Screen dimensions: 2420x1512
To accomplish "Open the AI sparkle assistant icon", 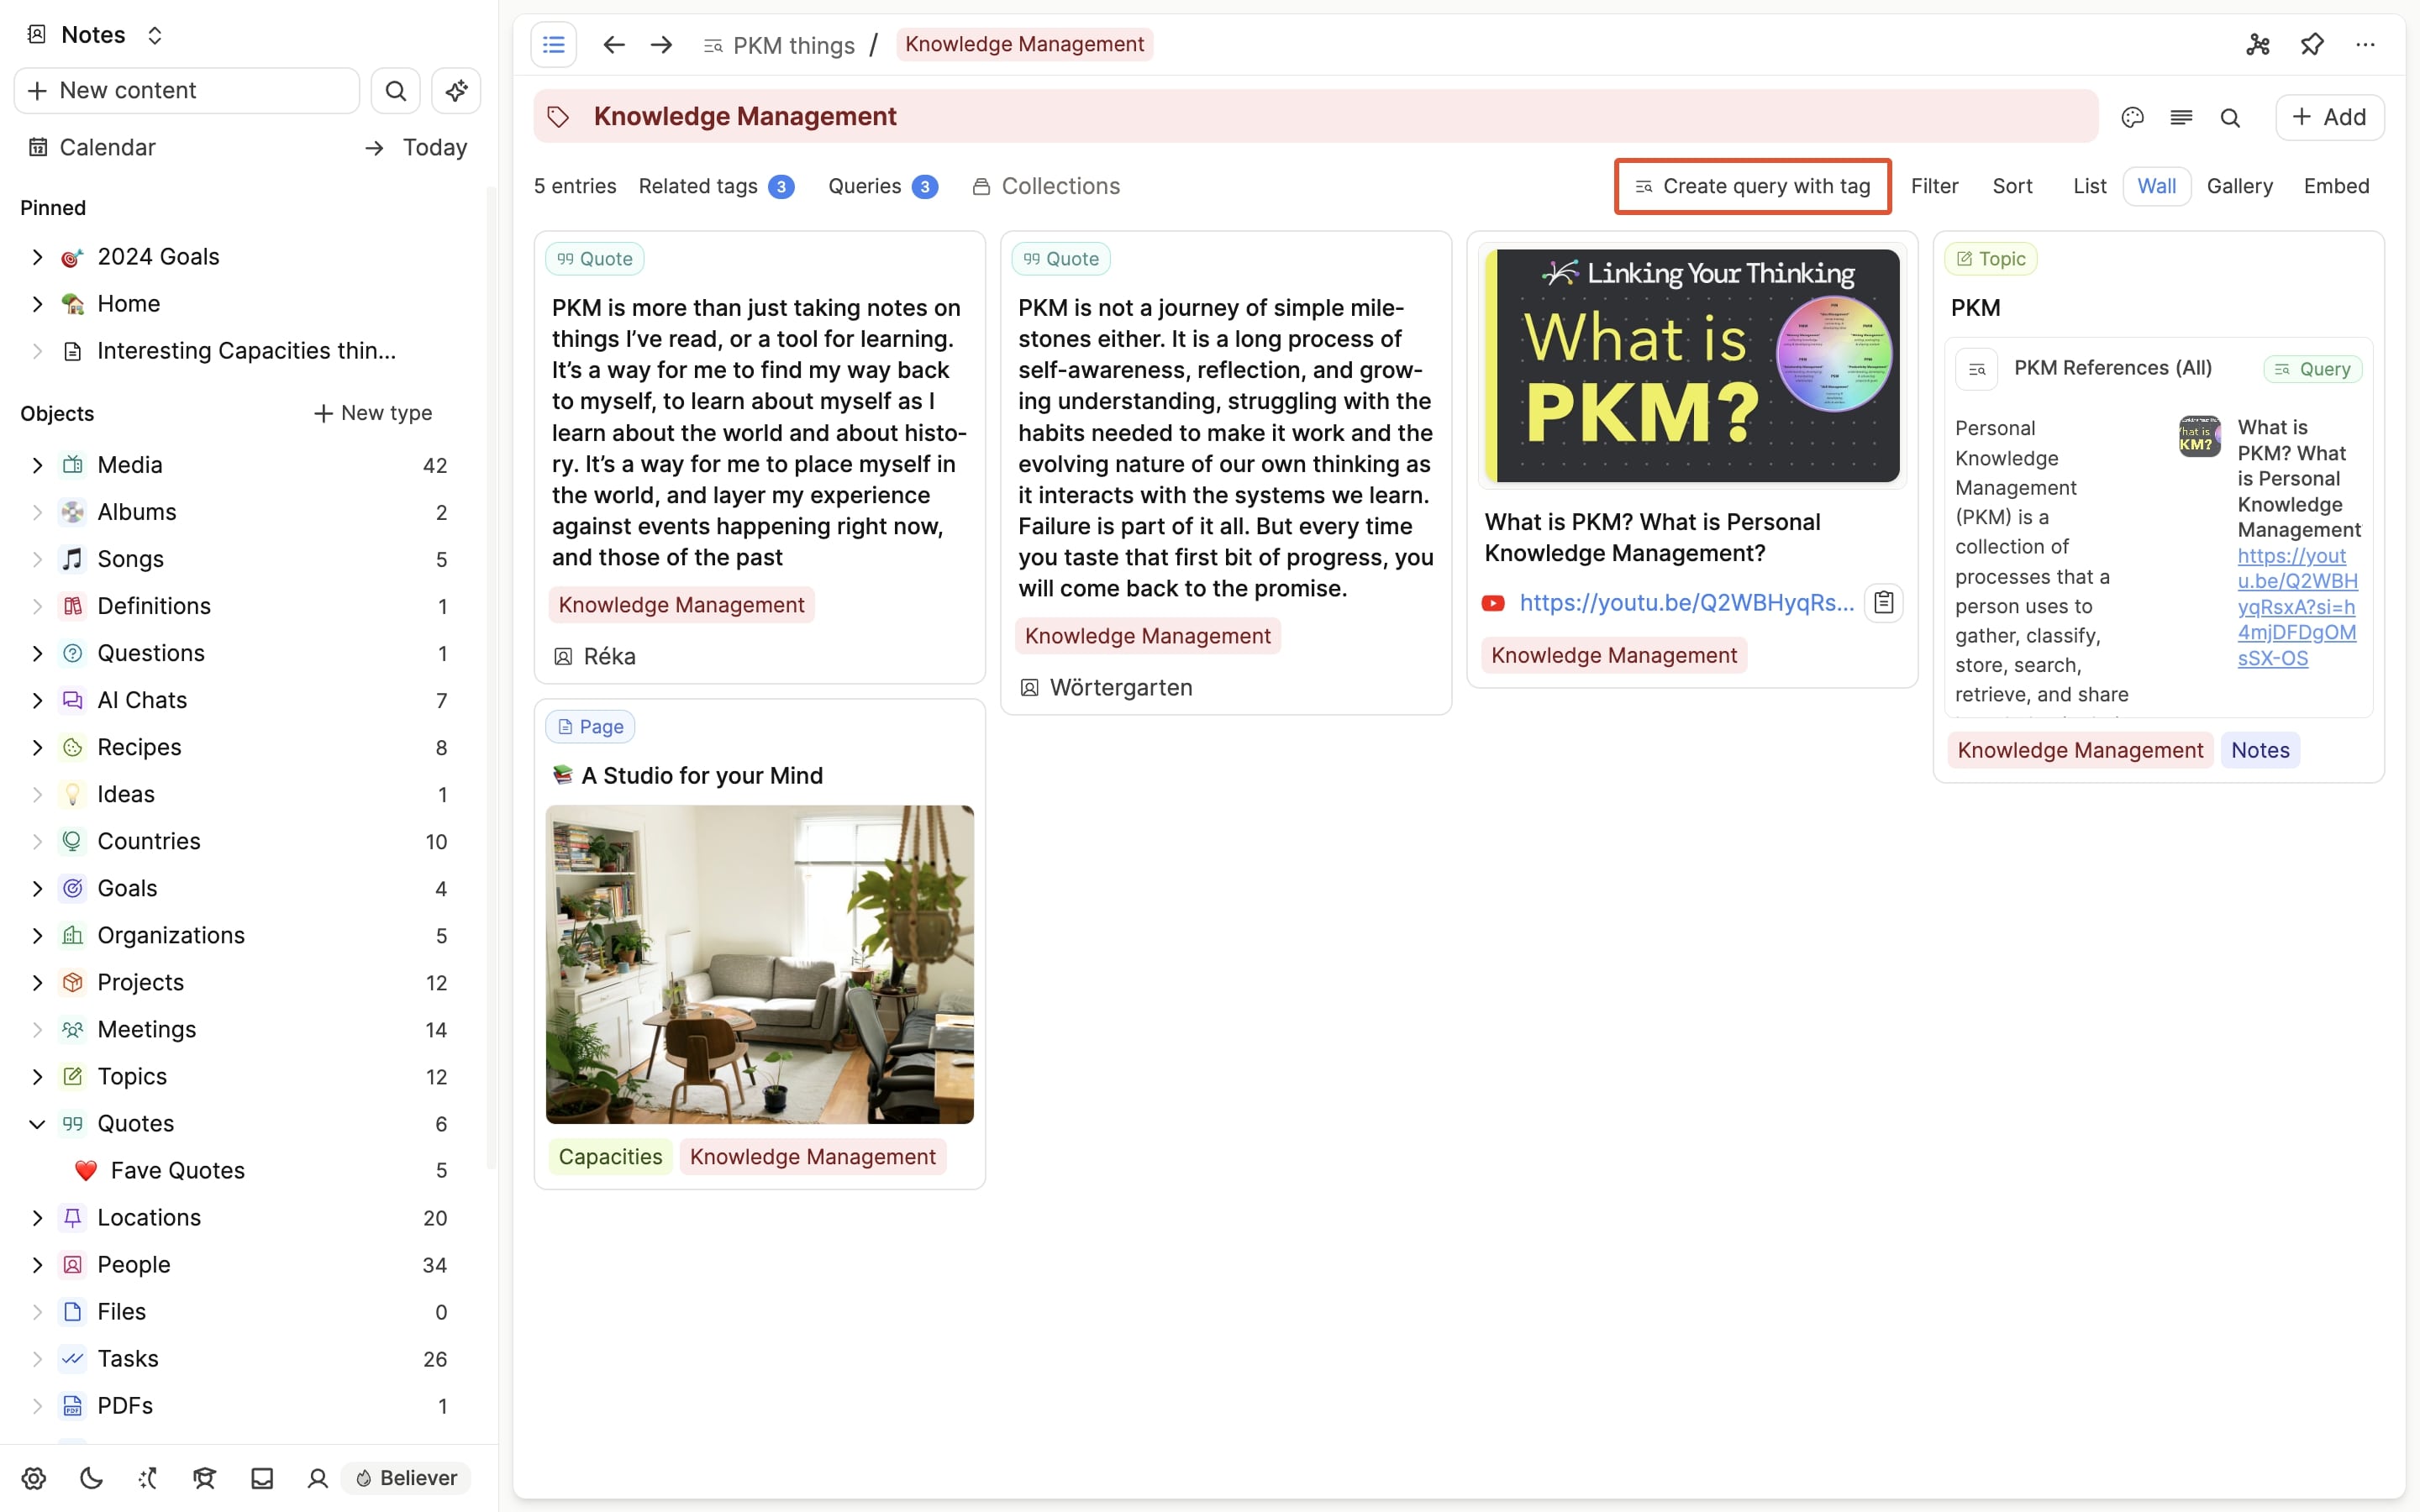I will point(456,91).
